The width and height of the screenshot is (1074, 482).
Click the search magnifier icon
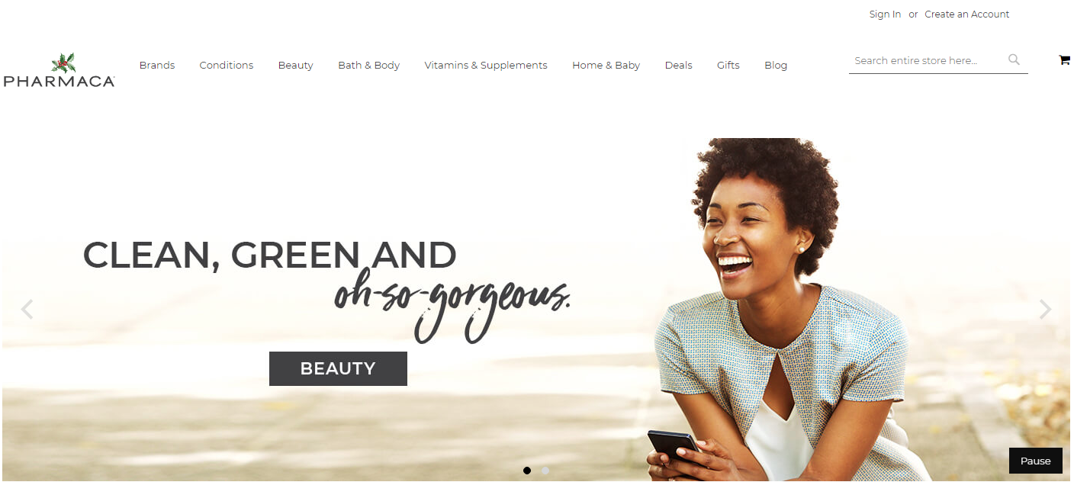click(1014, 59)
